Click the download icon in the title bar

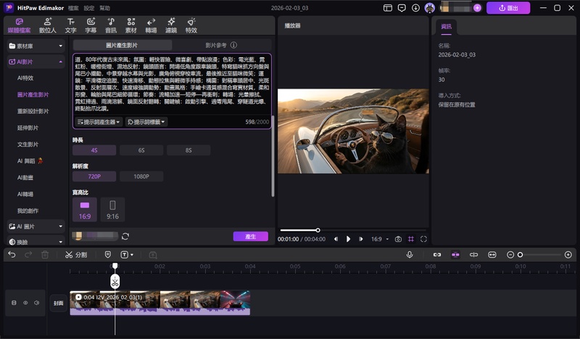click(415, 8)
